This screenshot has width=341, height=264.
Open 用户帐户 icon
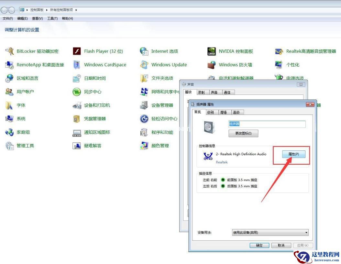coord(10,92)
